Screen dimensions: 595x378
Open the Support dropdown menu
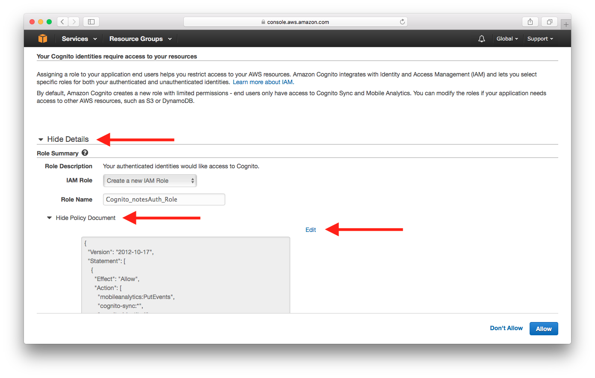click(x=540, y=39)
